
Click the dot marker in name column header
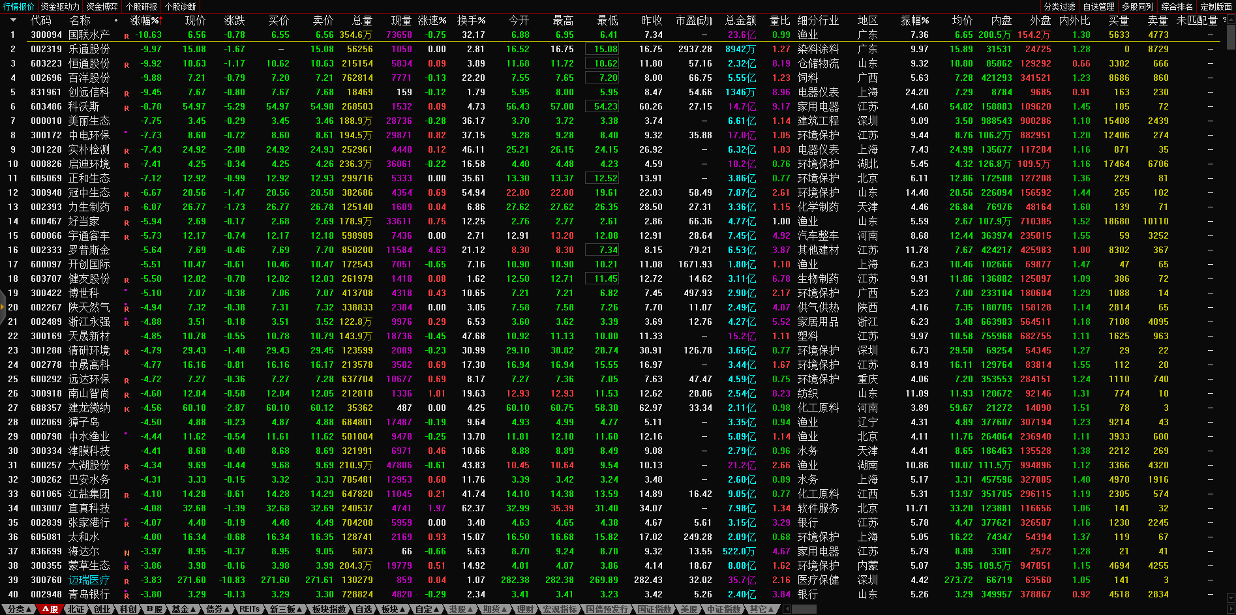pyautogui.click(x=116, y=20)
